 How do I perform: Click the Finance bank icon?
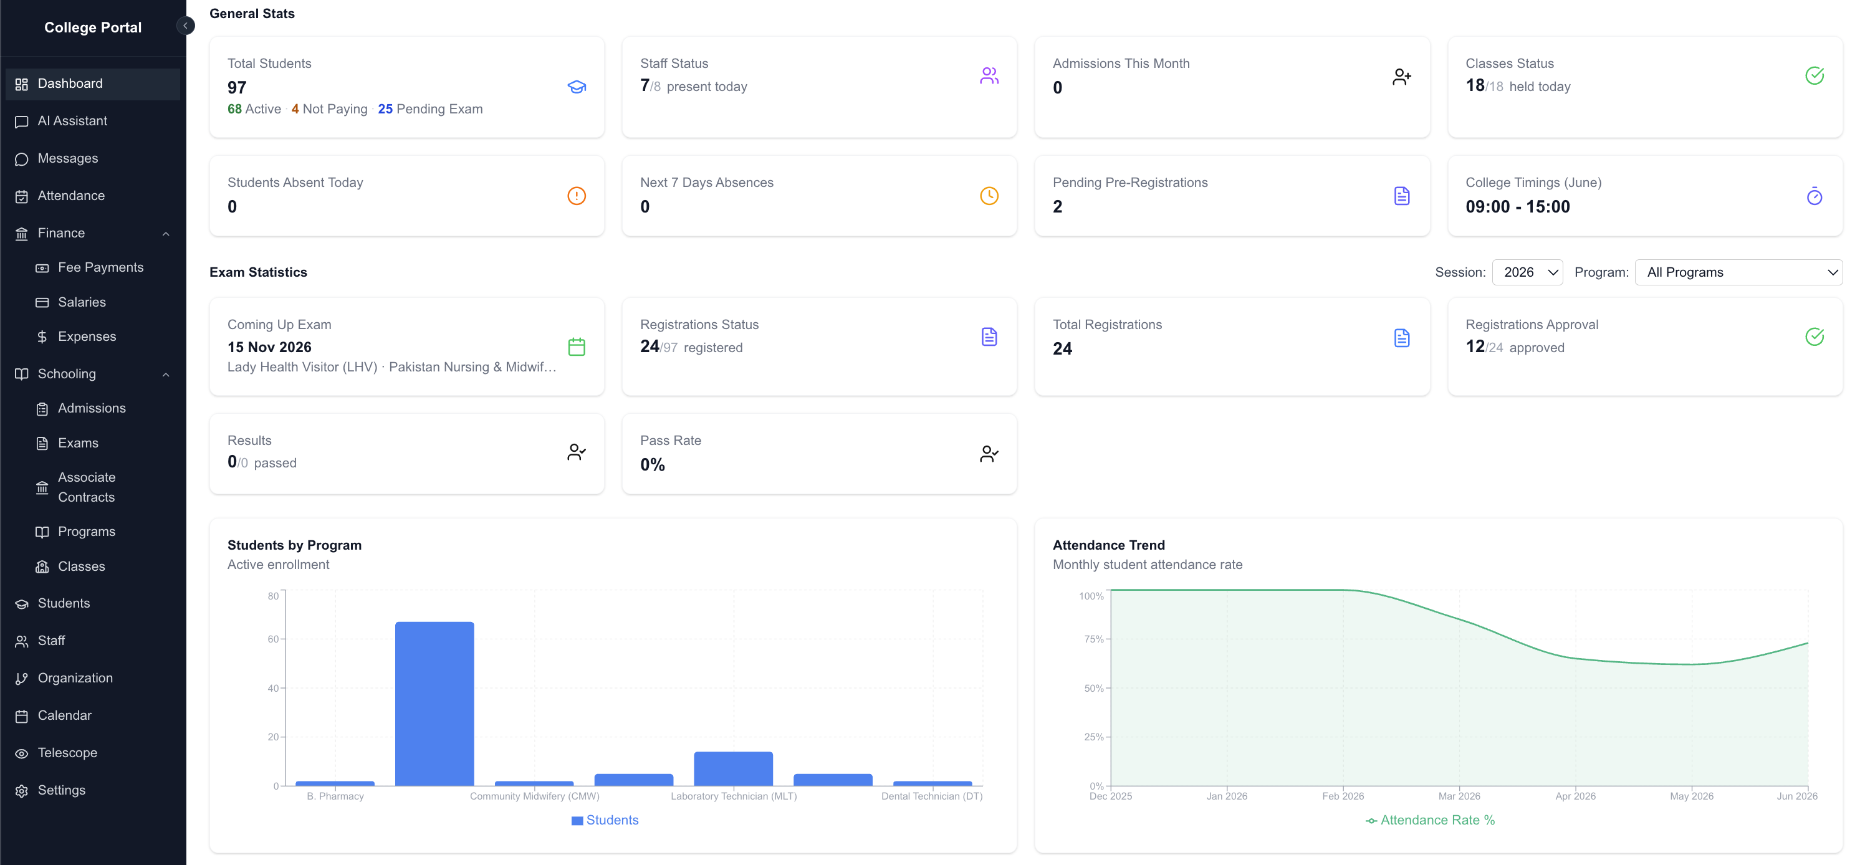[22, 234]
